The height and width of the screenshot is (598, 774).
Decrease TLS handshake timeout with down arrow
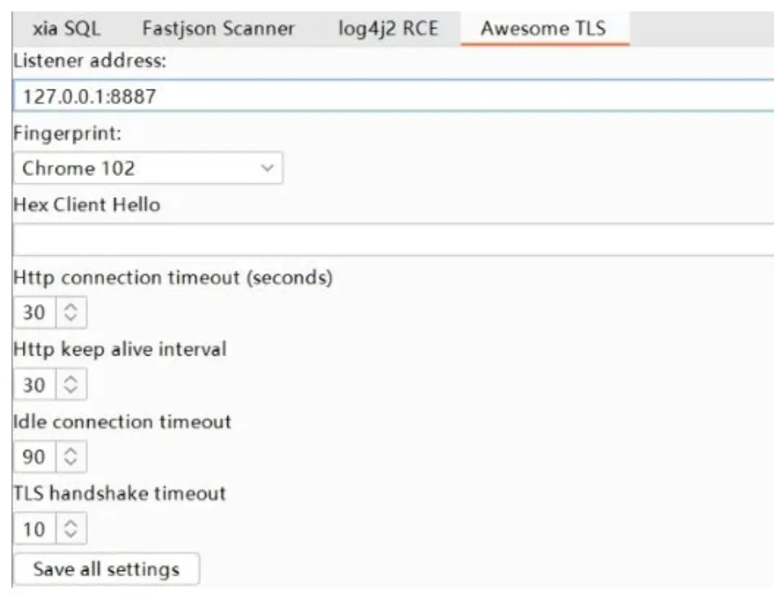coord(71,534)
